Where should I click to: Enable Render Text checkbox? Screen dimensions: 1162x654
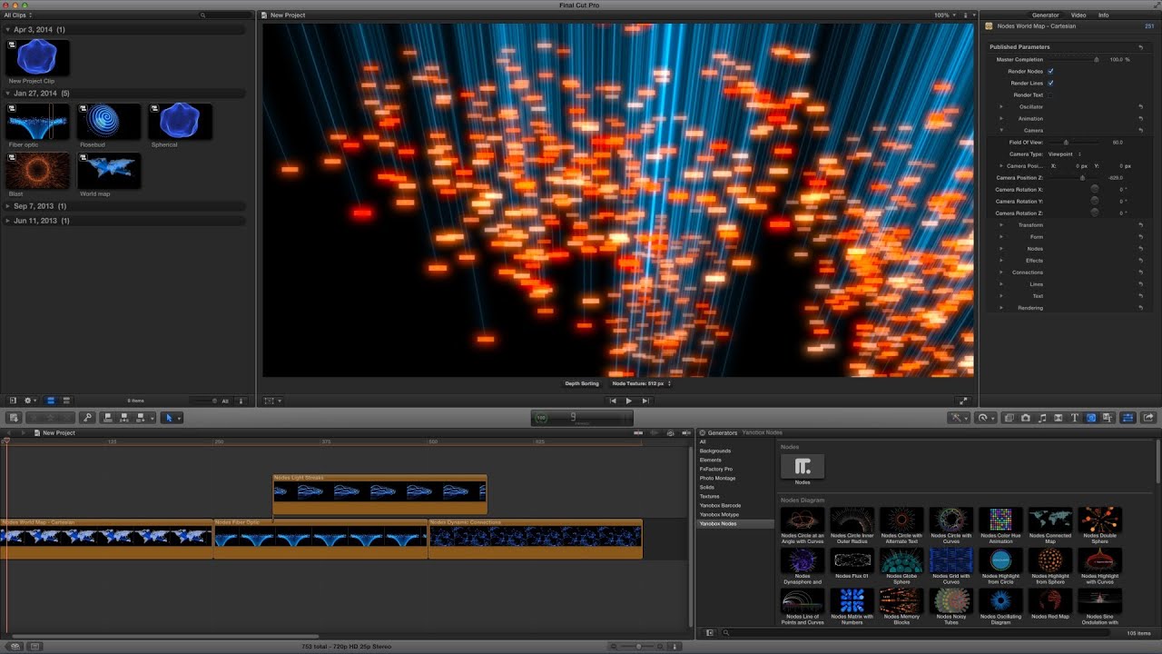[x=1050, y=94]
